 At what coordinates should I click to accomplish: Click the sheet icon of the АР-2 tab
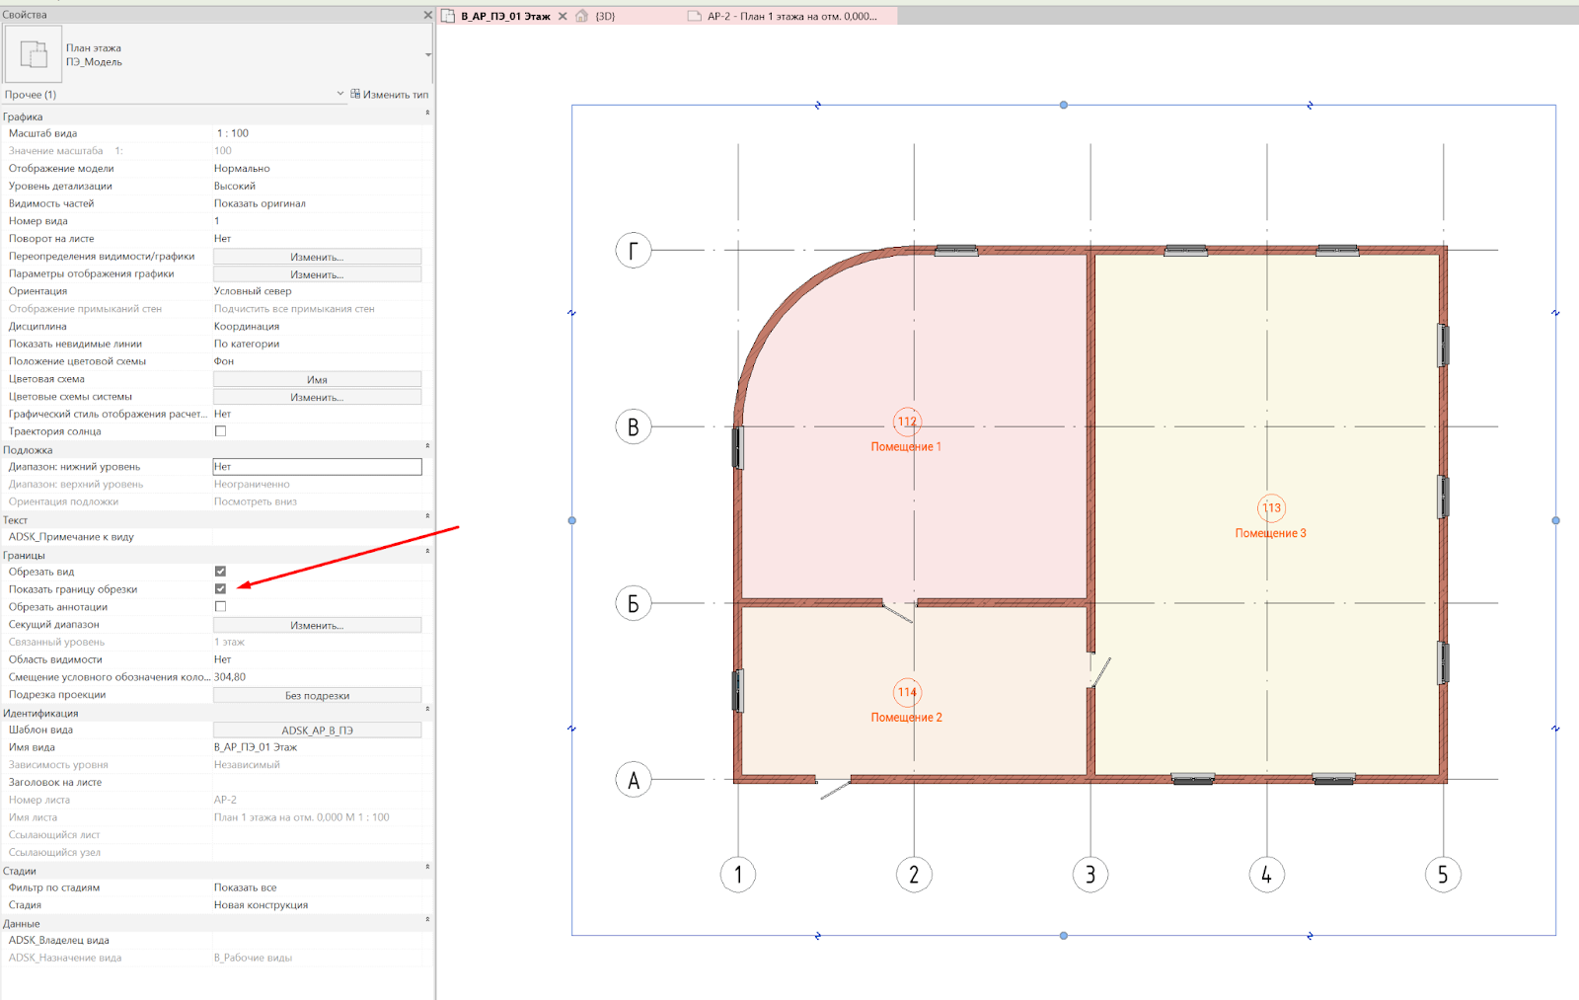[694, 17]
